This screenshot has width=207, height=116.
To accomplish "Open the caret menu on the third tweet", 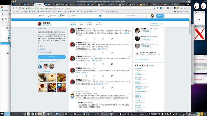I will coord(130,57).
